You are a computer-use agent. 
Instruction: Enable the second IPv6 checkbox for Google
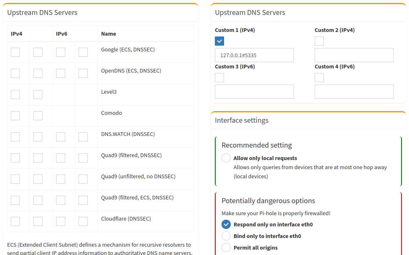pos(83,52)
